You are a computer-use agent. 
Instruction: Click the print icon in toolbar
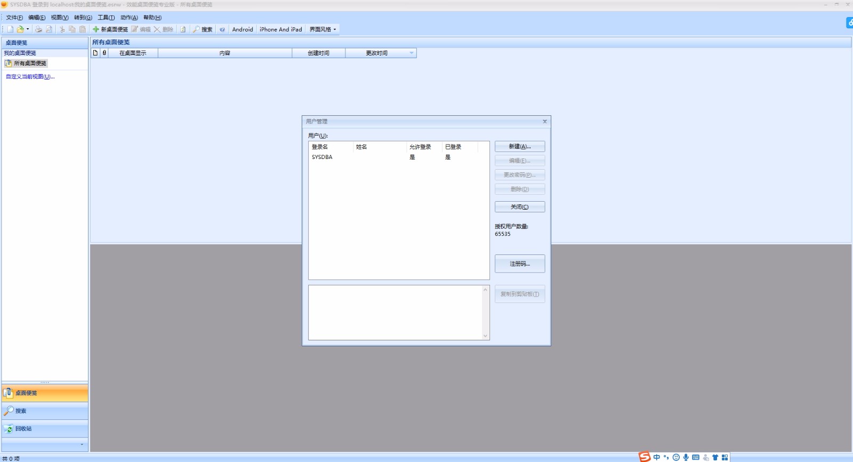38,29
